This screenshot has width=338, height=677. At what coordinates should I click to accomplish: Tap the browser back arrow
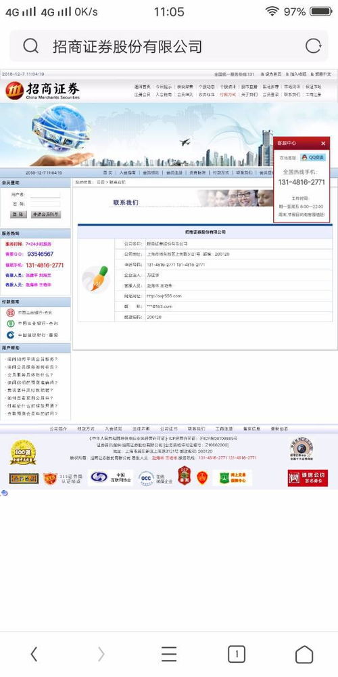tap(34, 654)
